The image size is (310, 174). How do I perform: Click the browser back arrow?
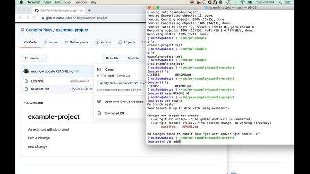tap(20, 18)
